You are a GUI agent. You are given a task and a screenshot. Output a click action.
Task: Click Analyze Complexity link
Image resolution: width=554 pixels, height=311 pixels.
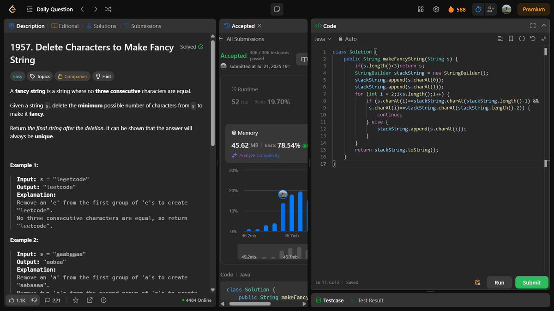tap(255, 155)
